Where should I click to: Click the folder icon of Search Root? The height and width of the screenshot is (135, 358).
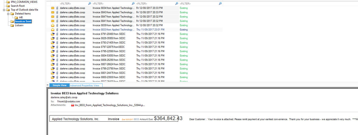pyautogui.click(x=8, y=6)
